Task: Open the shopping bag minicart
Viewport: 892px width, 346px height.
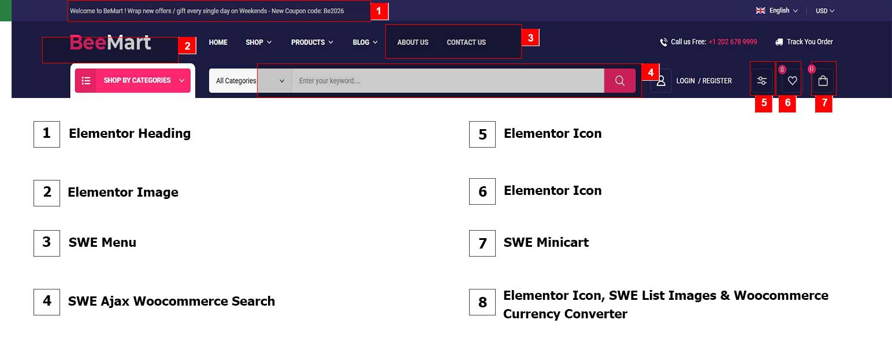Action: [x=823, y=81]
